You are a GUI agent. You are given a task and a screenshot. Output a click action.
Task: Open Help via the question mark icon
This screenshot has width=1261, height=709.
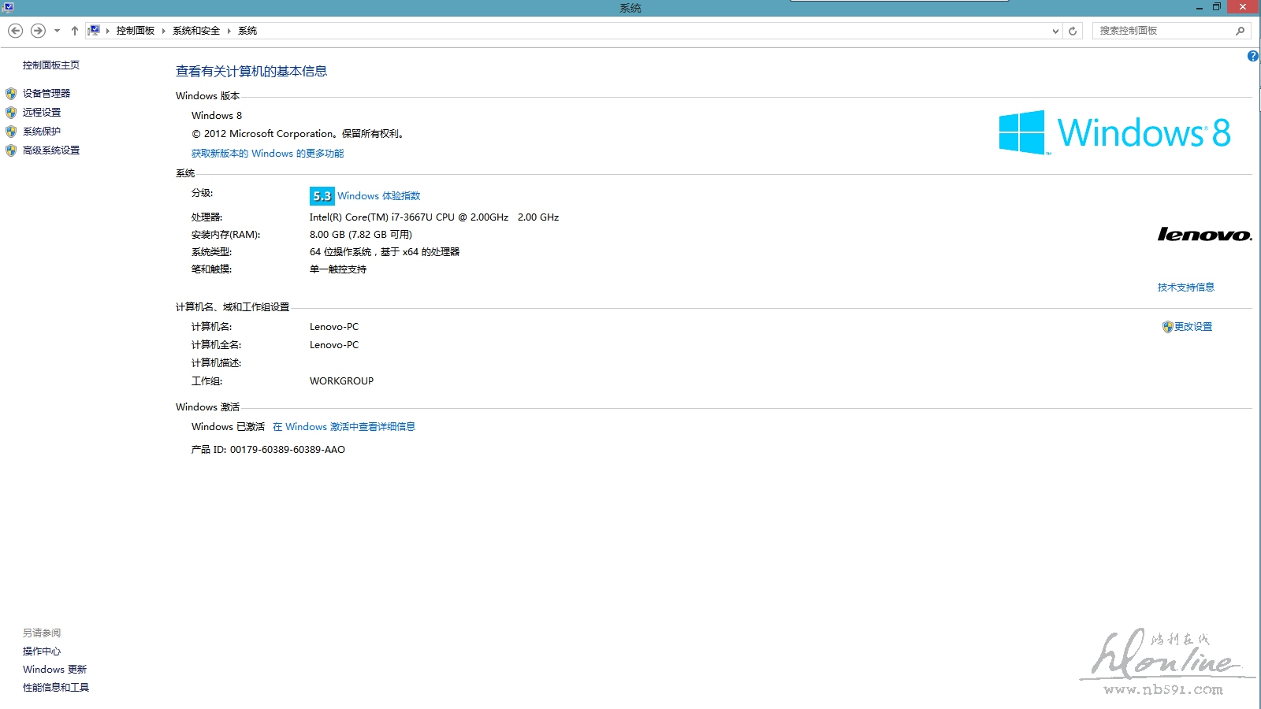1252,56
